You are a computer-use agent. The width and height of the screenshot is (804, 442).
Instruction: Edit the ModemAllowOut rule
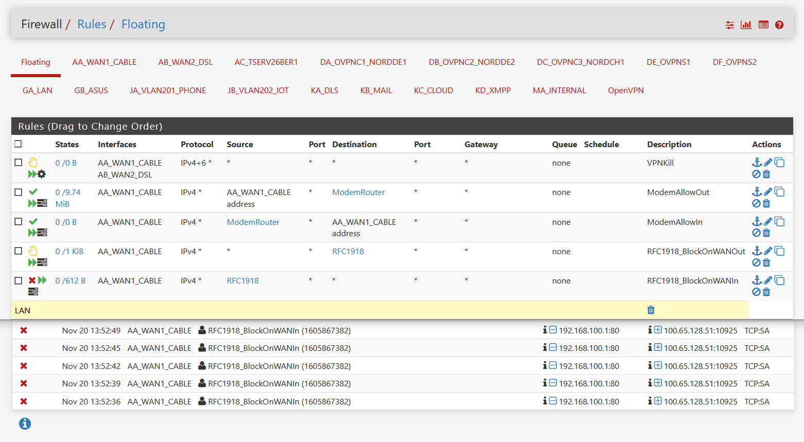[768, 192]
